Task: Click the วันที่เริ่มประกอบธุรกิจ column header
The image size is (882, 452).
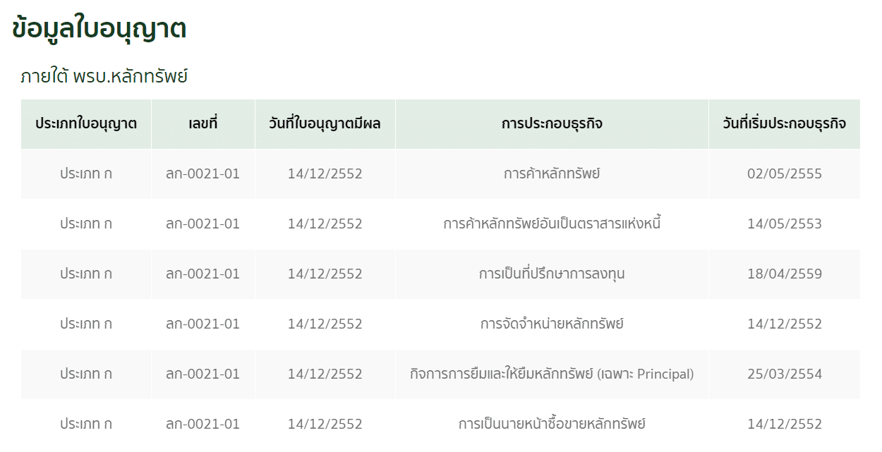Action: (x=785, y=124)
